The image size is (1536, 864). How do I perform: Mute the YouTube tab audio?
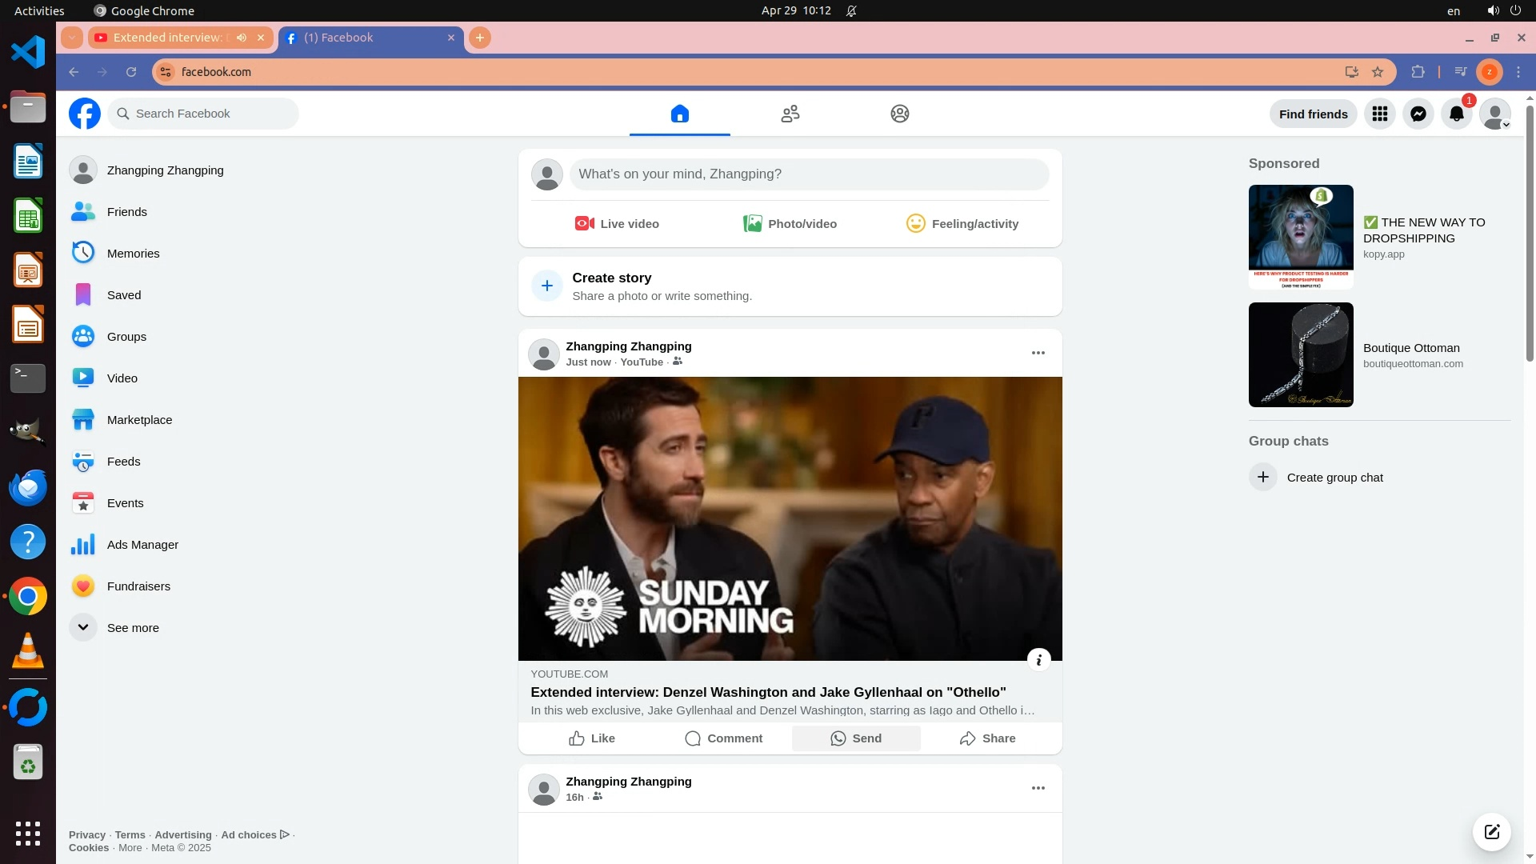point(242,38)
